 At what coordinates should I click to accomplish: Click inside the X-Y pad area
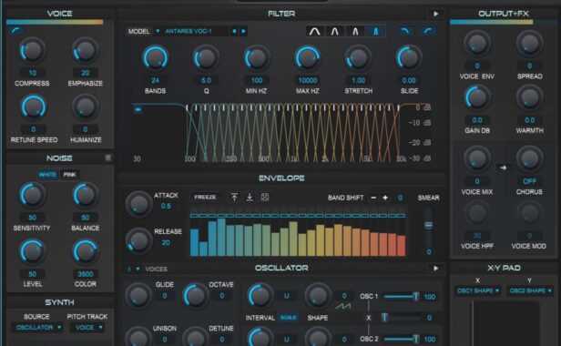506,324
